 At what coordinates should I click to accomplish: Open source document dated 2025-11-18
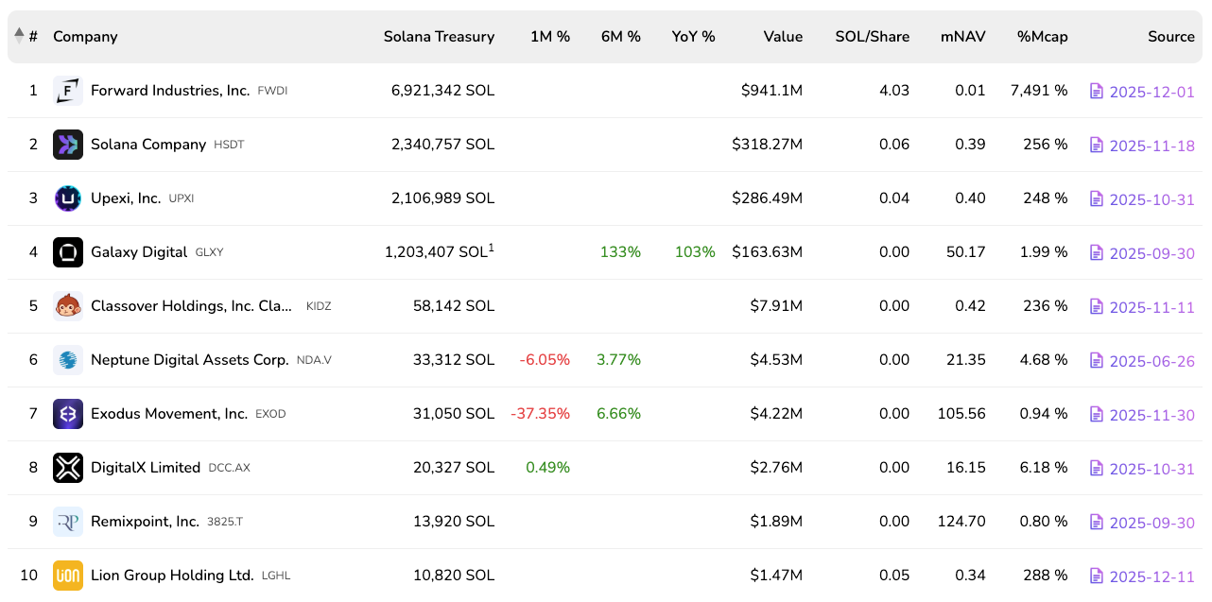pyautogui.click(x=1151, y=146)
